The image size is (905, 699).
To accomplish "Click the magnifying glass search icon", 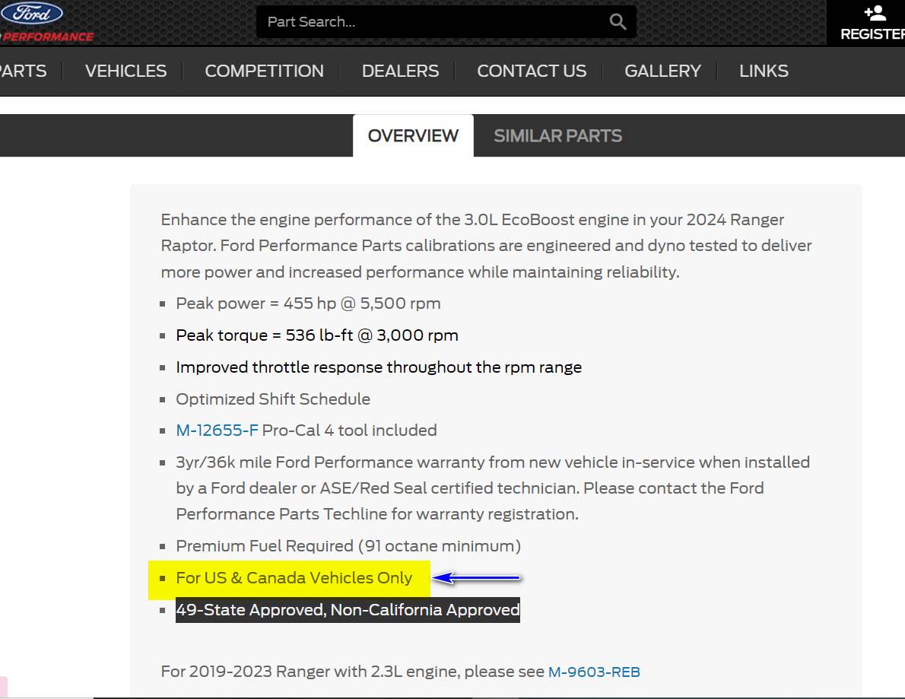I will pyautogui.click(x=618, y=22).
